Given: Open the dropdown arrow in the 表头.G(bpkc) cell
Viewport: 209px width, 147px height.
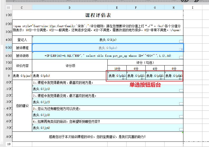Looking at the screenshot, I should pyautogui.click(x=182, y=49).
